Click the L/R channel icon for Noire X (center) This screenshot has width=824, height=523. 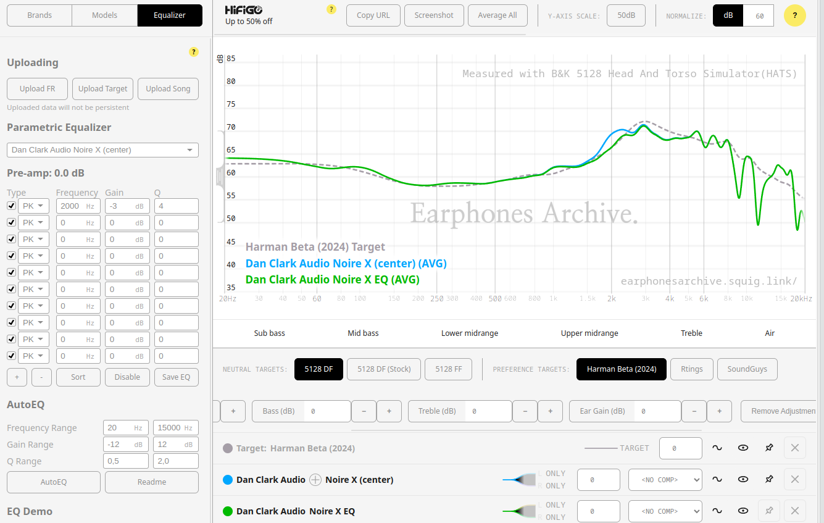pyautogui.click(x=519, y=480)
